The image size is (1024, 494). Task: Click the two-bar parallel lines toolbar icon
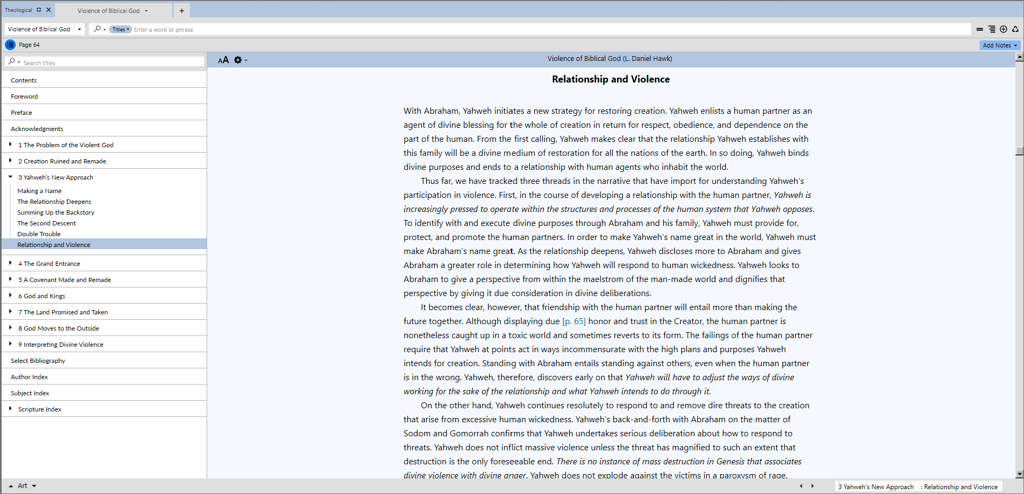click(x=980, y=29)
